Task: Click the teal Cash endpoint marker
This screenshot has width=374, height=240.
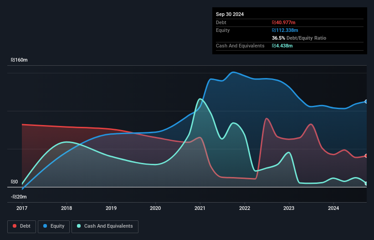Action: click(366, 183)
